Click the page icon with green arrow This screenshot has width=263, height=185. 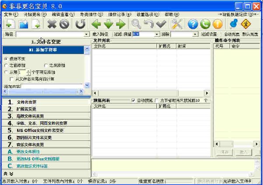coord(36,24)
